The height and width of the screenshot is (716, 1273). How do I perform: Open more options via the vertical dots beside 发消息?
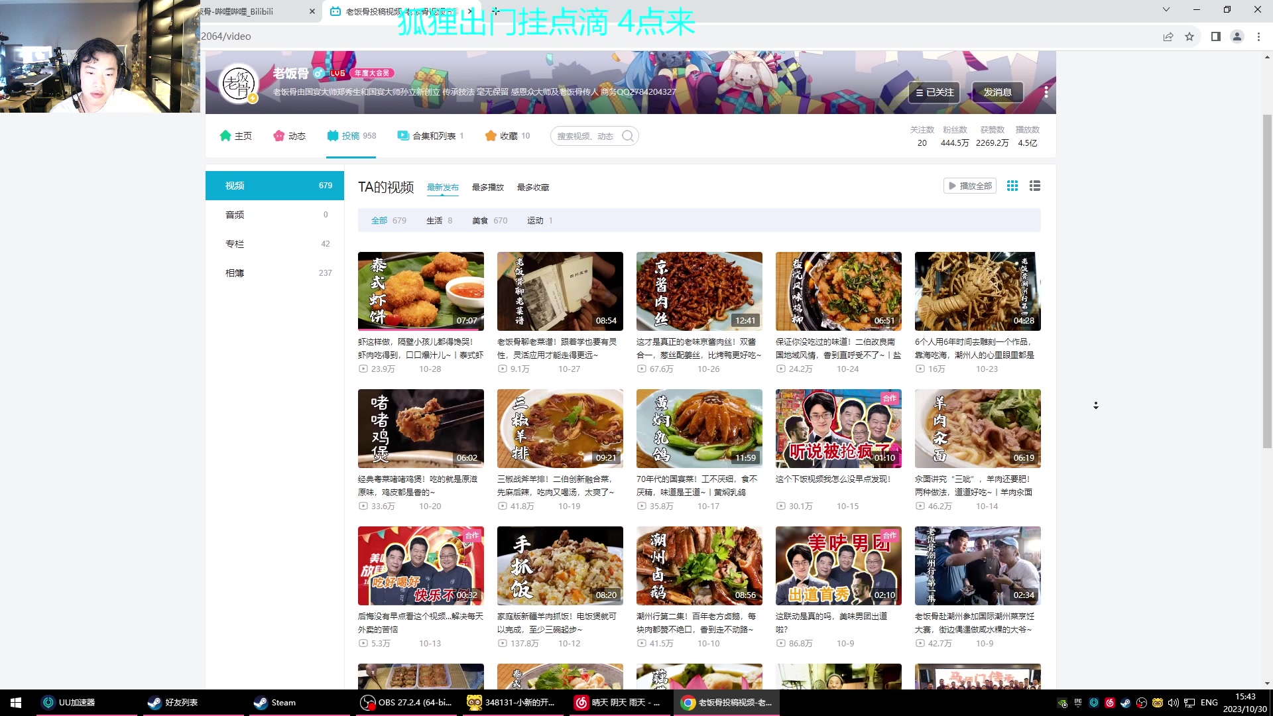click(1046, 92)
